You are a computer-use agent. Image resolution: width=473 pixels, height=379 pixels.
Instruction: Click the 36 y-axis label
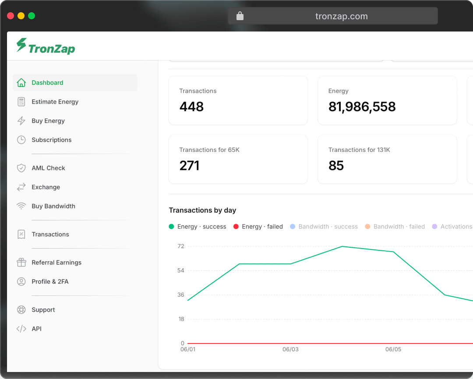(x=181, y=295)
